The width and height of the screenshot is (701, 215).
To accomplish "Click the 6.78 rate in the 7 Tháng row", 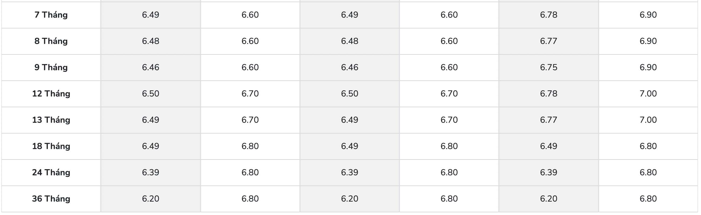I will [x=548, y=15].
